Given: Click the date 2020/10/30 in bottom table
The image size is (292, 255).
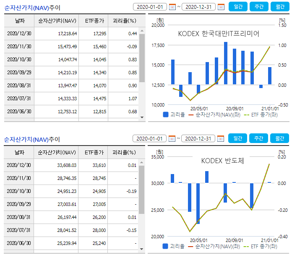Looking at the screenshot, I should click(19, 191).
